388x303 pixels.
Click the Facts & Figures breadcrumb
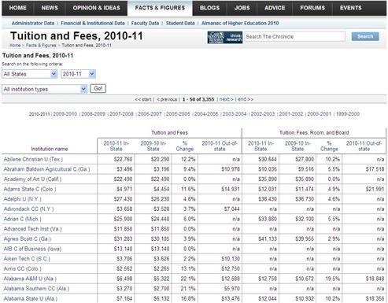[41, 46]
